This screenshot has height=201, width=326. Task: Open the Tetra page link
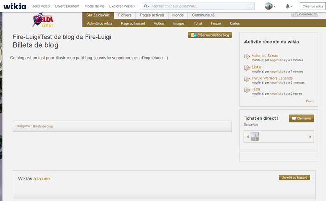pyautogui.click(x=256, y=89)
